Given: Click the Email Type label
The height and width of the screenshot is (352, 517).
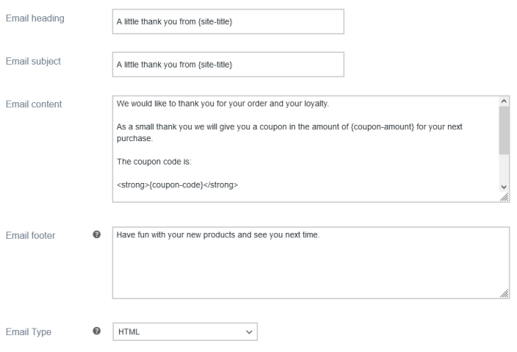Looking at the screenshot, I should pyautogui.click(x=28, y=332).
